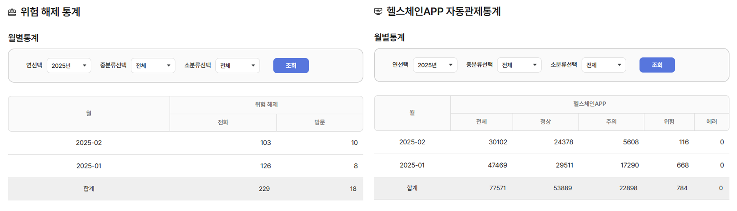Click 2025-01 row label in 위험 해제 table
737x211 pixels.
pos(89,166)
